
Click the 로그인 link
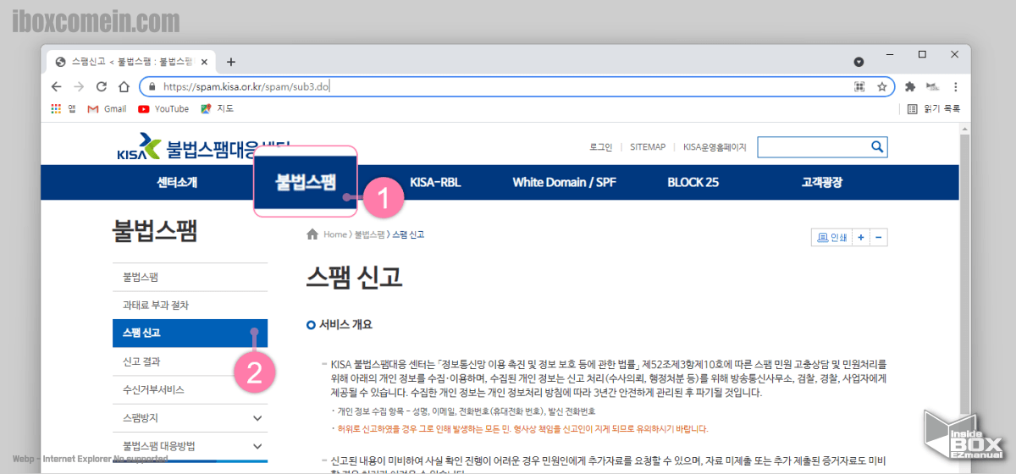tap(600, 146)
